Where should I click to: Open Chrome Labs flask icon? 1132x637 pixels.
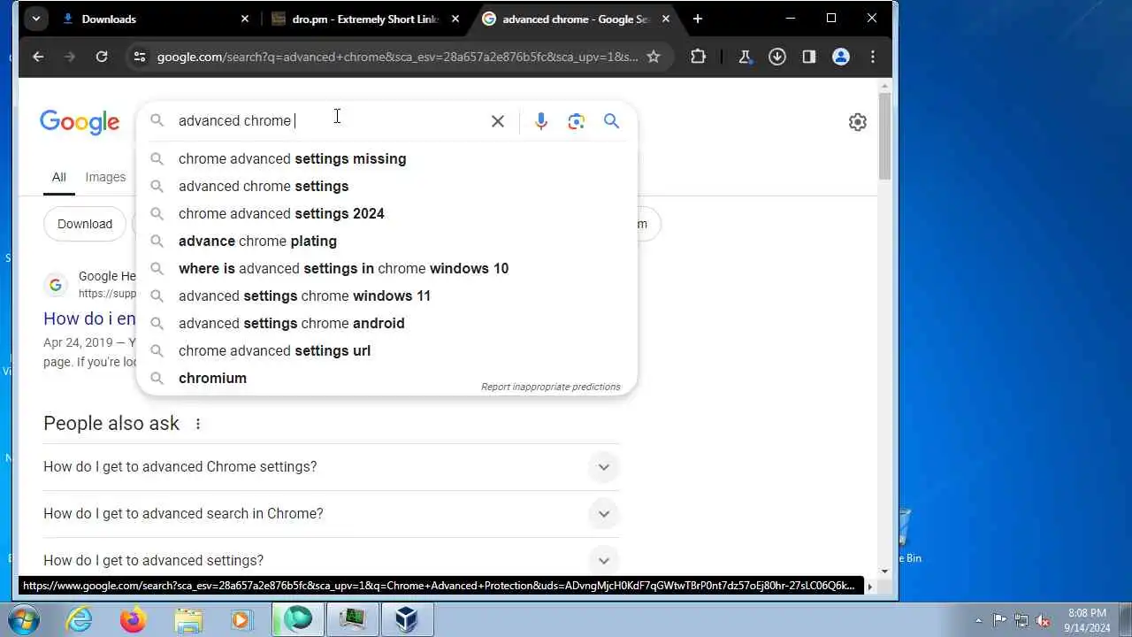point(745,57)
